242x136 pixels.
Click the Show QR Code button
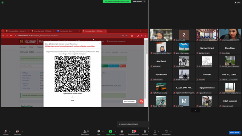coord(113,66)
